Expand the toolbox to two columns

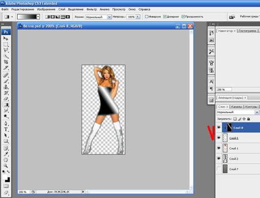pyautogui.click(x=2, y=24)
